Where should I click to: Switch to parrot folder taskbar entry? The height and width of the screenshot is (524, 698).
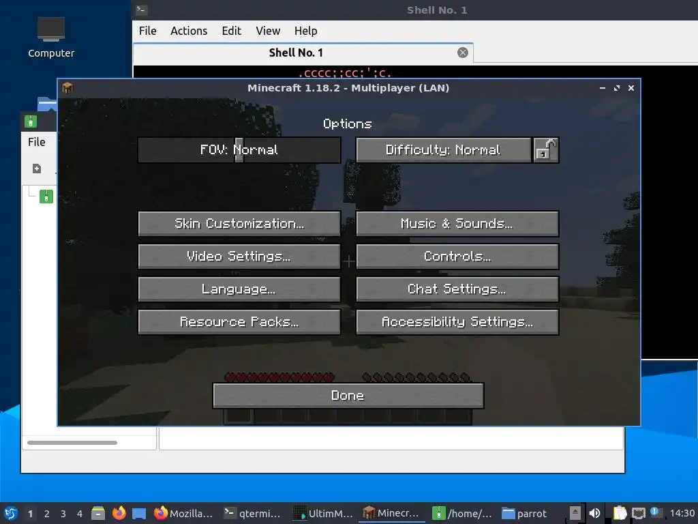click(x=524, y=513)
